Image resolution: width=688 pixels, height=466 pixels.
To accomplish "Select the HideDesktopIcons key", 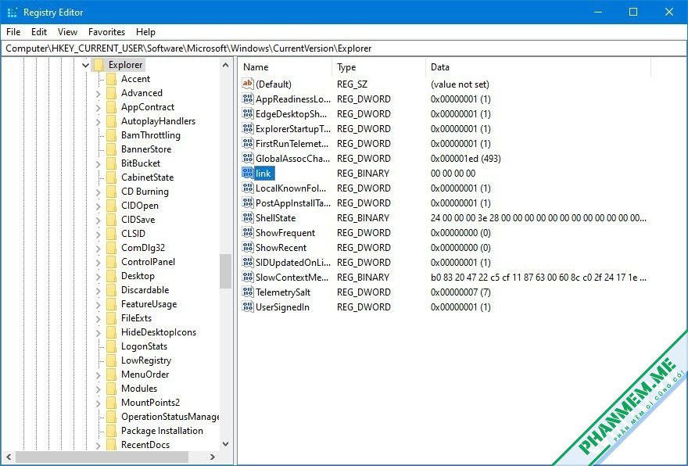I will 159,332.
